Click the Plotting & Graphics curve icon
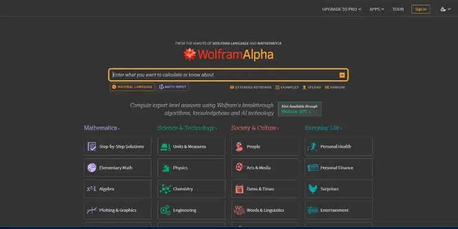Screen dimensions: 458x229 [x=91, y=210]
